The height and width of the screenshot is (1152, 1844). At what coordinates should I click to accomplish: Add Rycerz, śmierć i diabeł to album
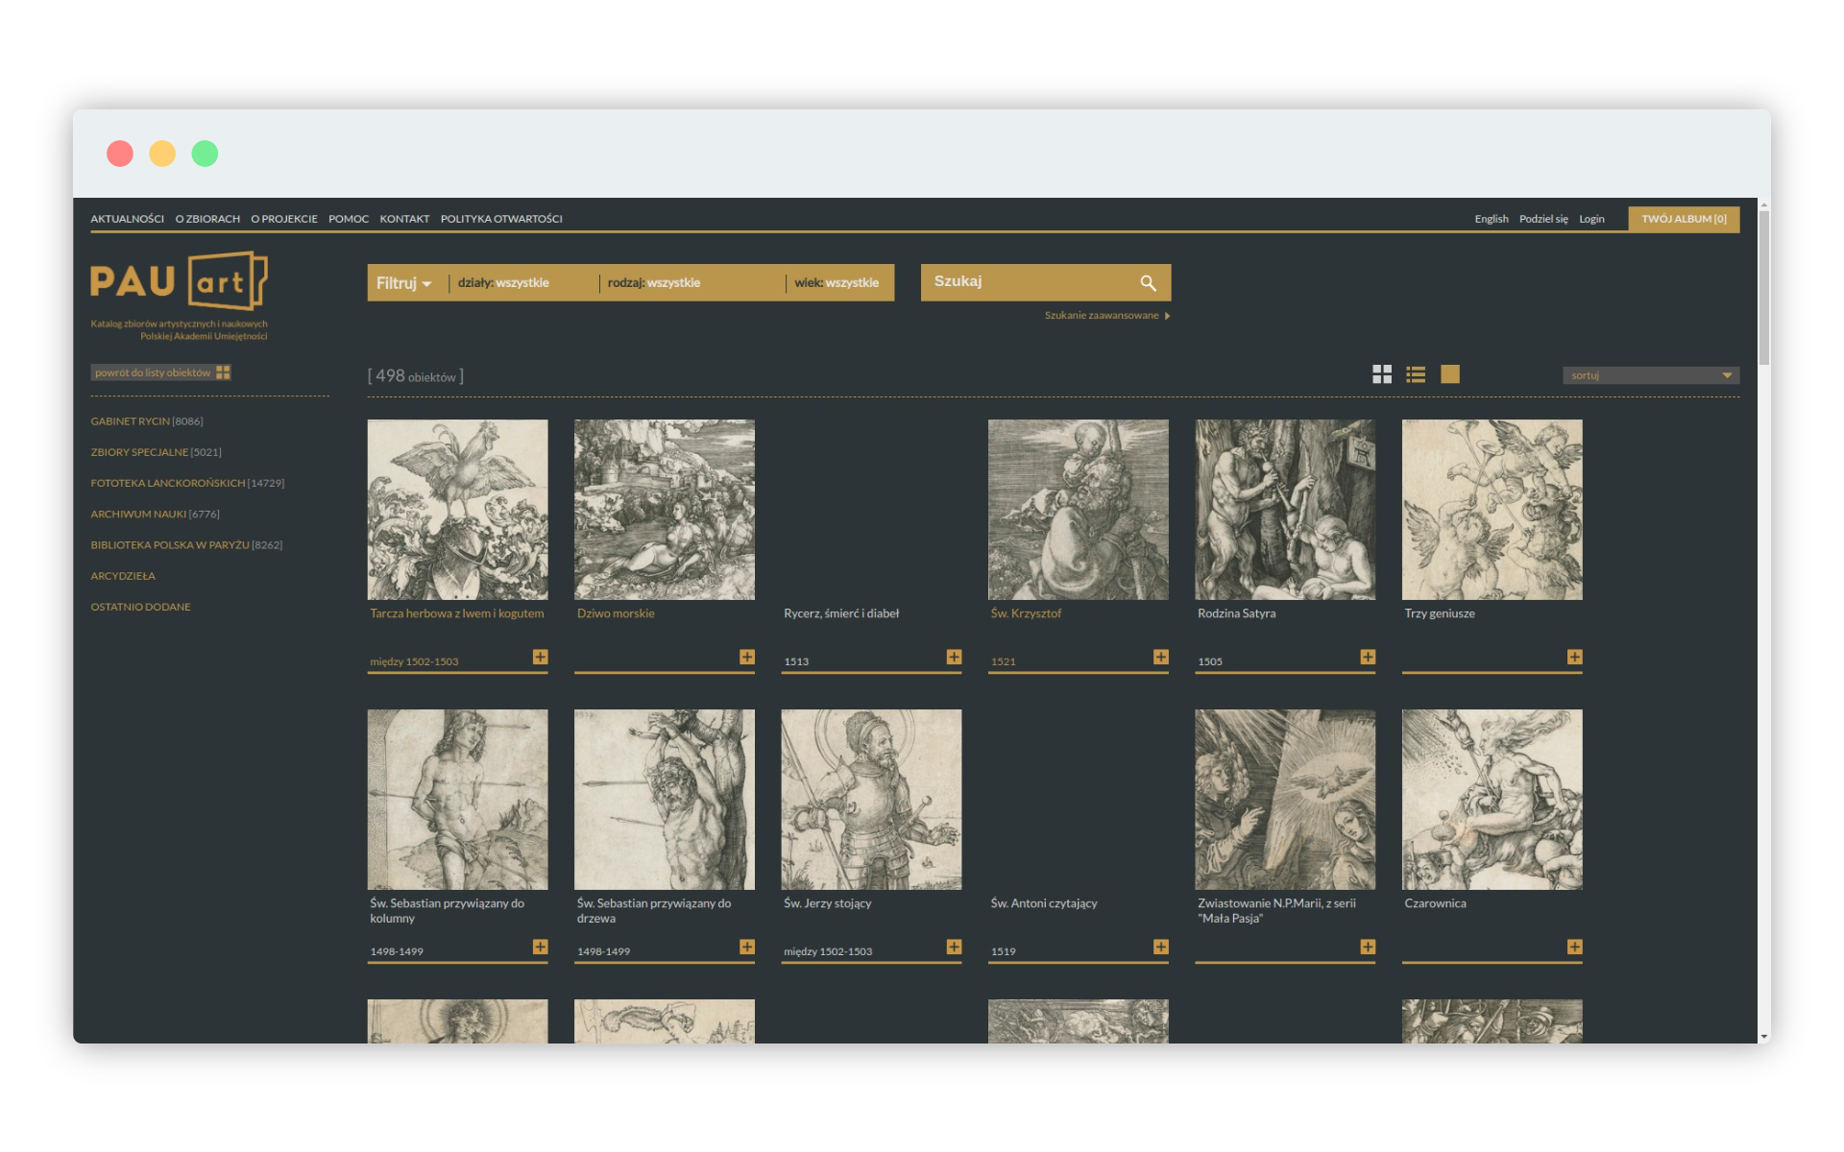(x=954, y=657)
